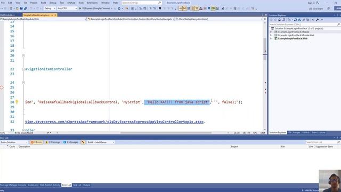Screen dimensions: 341x192
Task: Open the project navigation dropdown ExampleLoginPostBack.Module.Web
Action: pos(43,19)
